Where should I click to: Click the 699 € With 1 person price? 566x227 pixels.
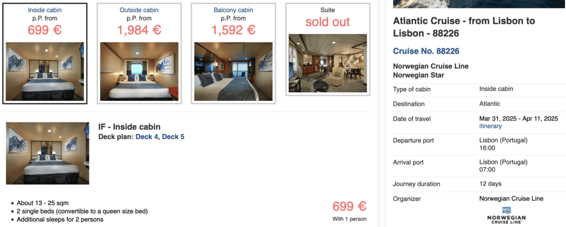coord(349,207)
